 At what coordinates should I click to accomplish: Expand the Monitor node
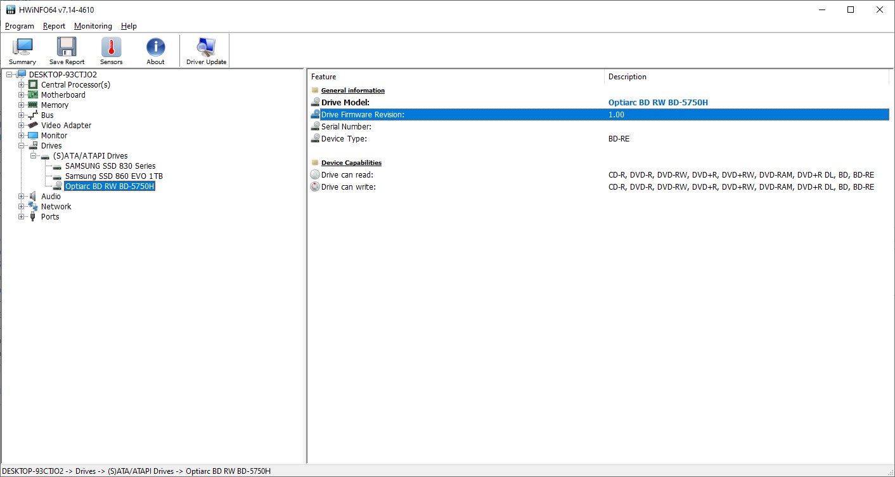21,135
